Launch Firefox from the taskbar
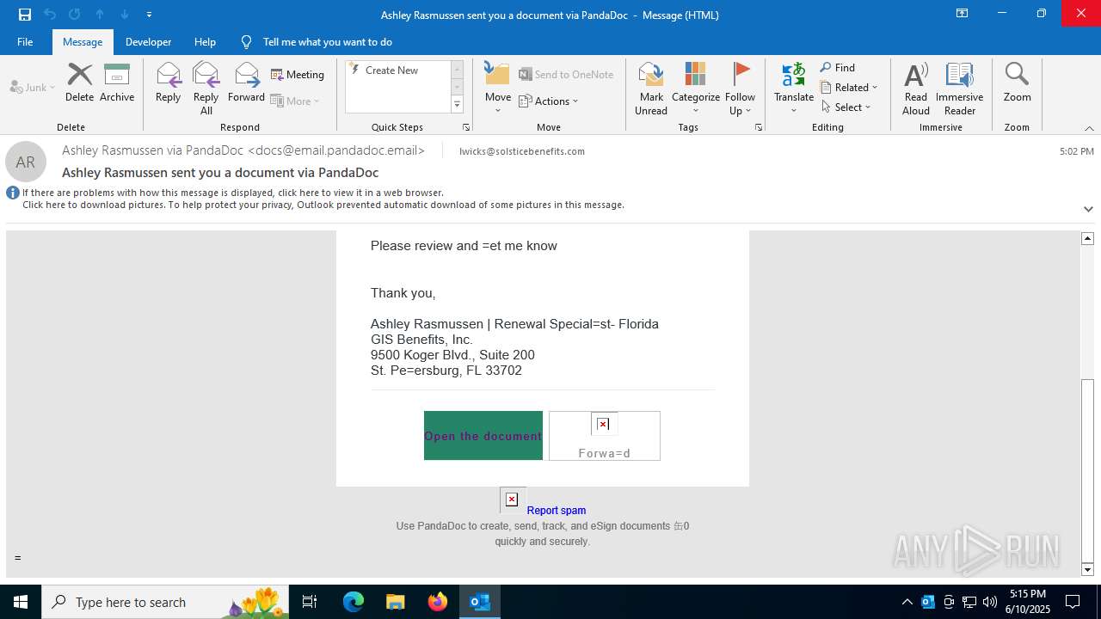Image resolution: width=1101 pixels, height=619 pixels. point(438,602)
